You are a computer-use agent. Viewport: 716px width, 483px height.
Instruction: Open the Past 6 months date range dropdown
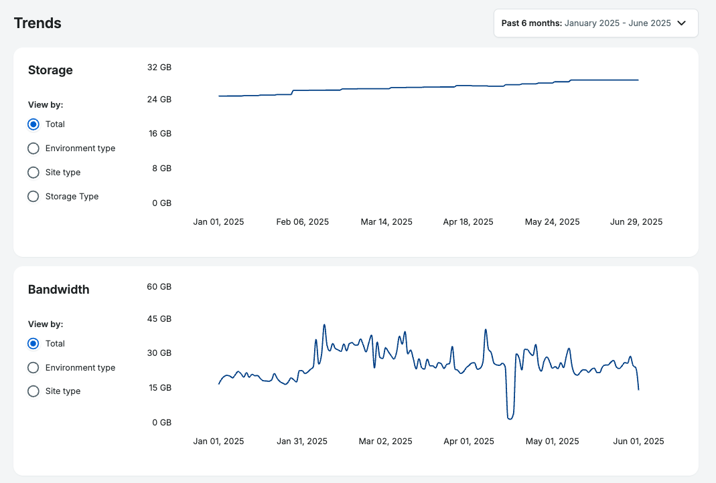click(586, 23)
